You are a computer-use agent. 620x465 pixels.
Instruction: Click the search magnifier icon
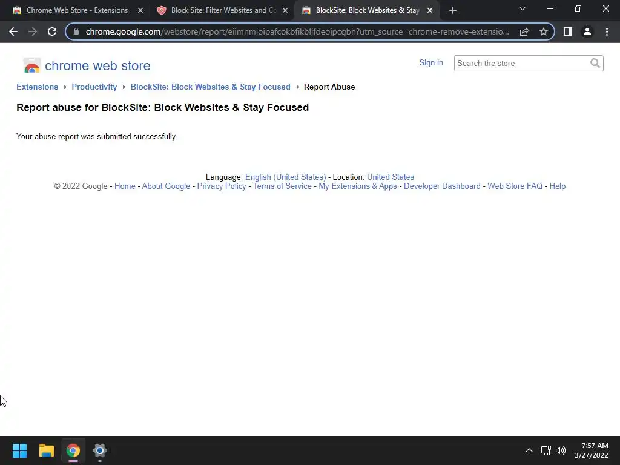[x=596, y=63]
